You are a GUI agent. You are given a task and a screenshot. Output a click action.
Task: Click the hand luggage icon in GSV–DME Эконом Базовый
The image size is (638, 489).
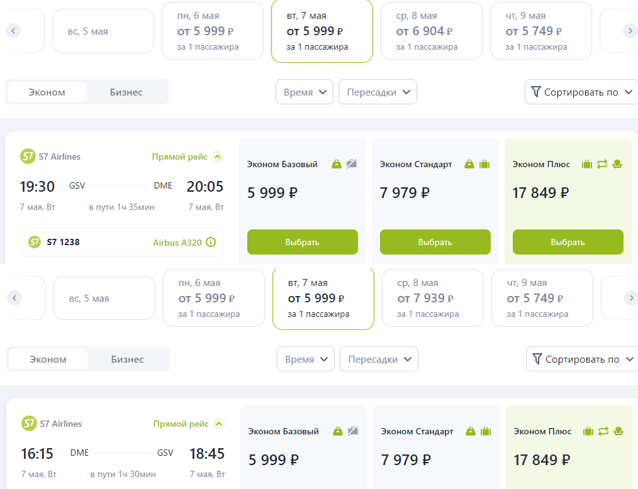click(x=336, y=164)
